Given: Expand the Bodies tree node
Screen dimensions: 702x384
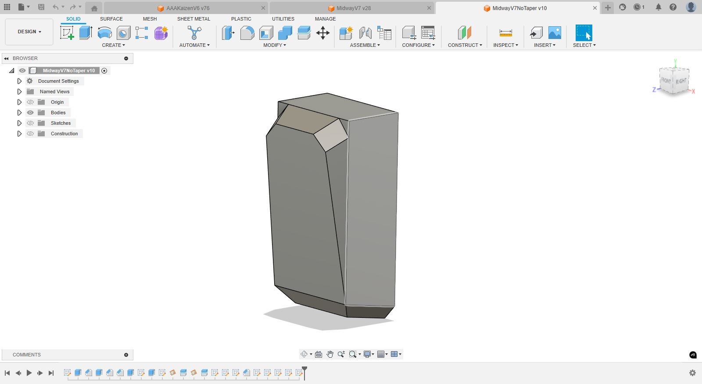Looking at the screenshot, I should pos(19,113).
